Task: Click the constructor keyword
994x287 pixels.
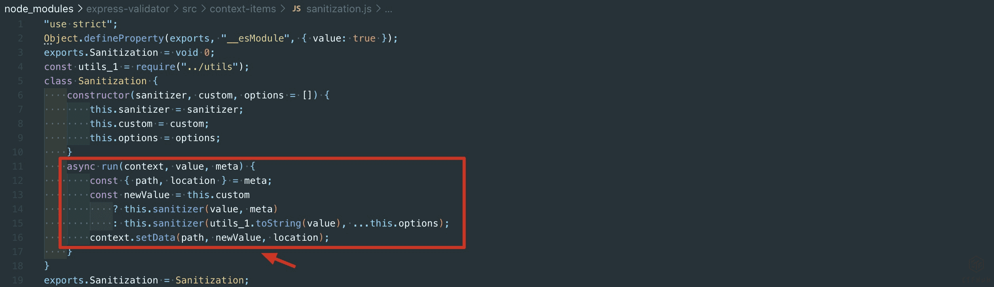Action: click(x=98, y=95)
